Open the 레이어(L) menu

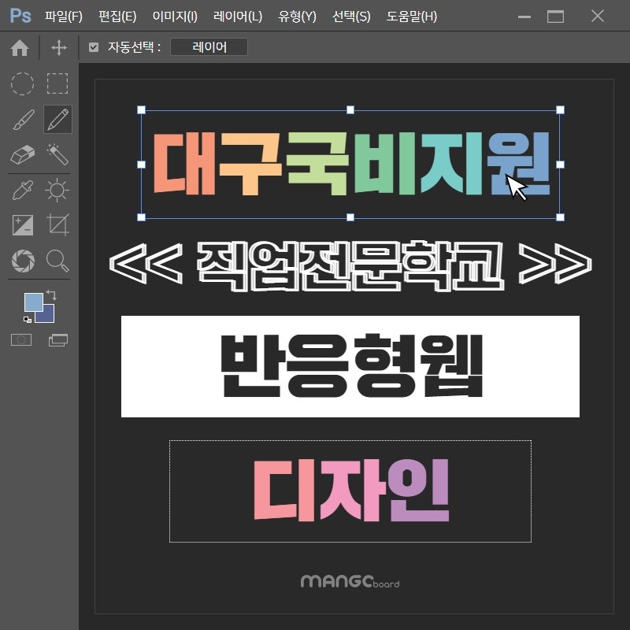(238, 17)
